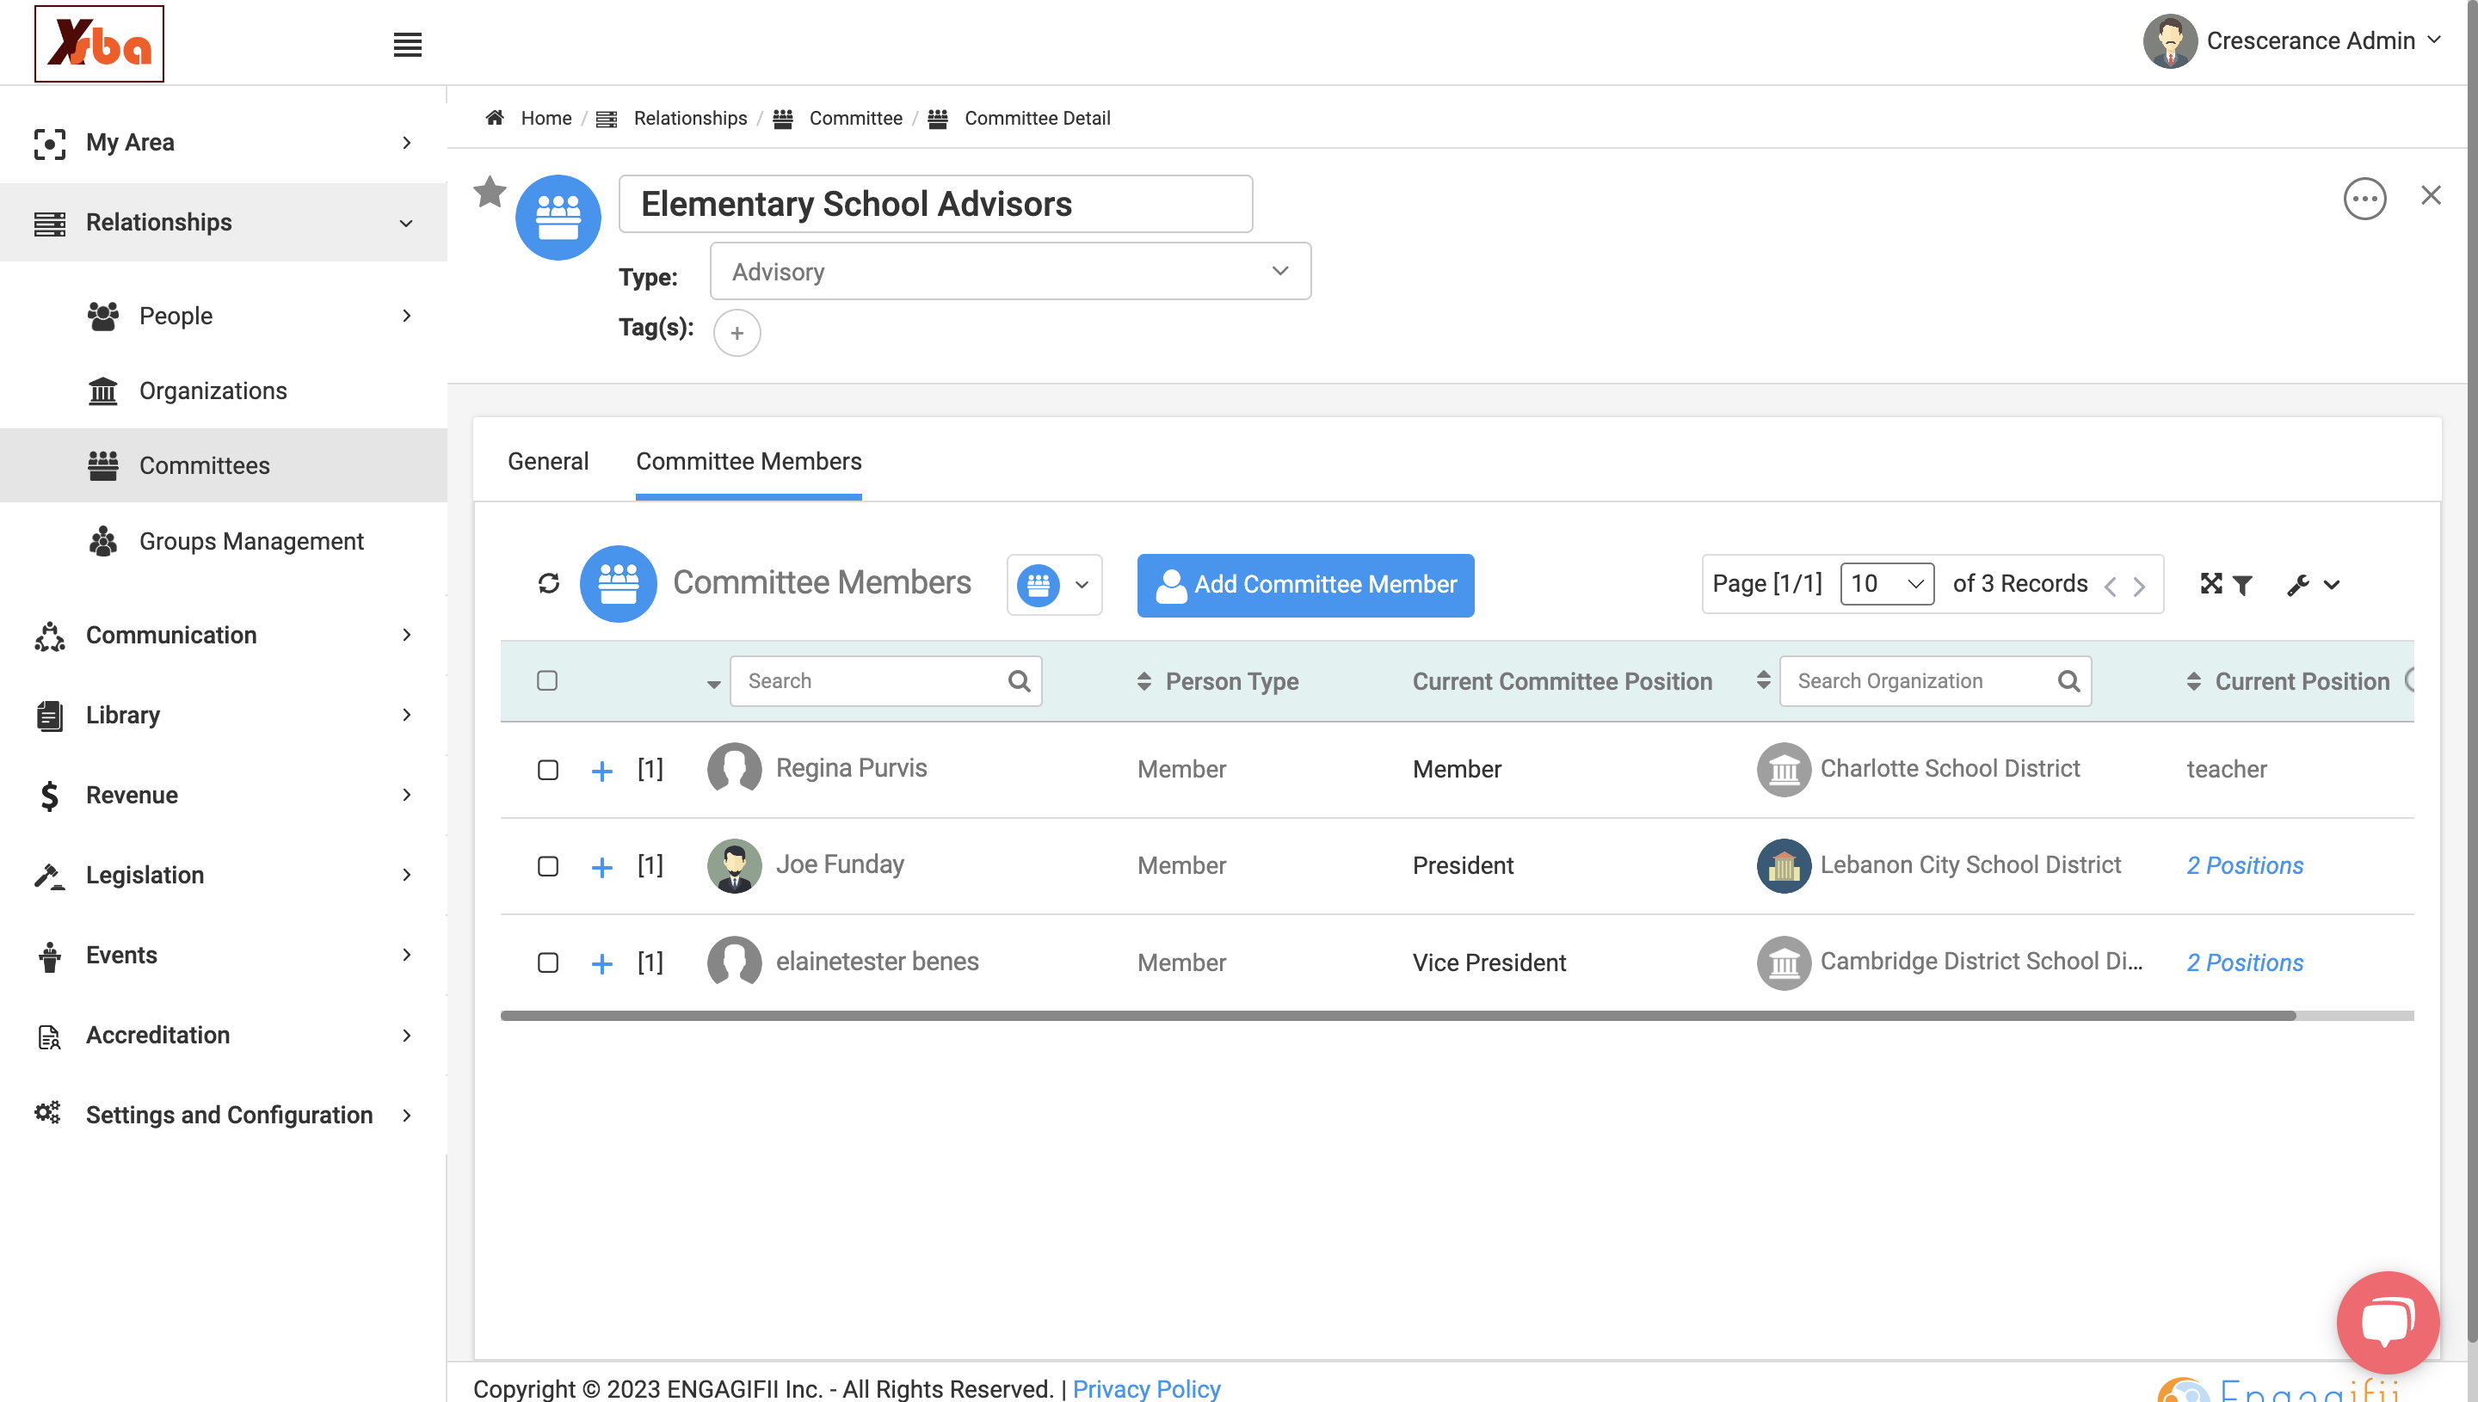Expand elainetester benes row with plus icon
Viewport: 2478px width, 1402px height.
tap(602, 963)
